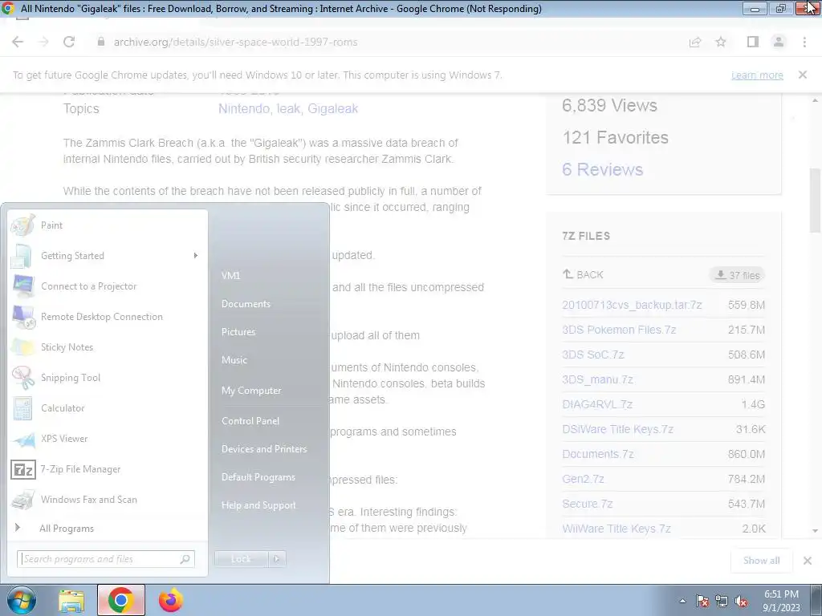This screenshot has width=822, height=616.
Task: Download 3DS_manu.7z
Action: [597, 379]
